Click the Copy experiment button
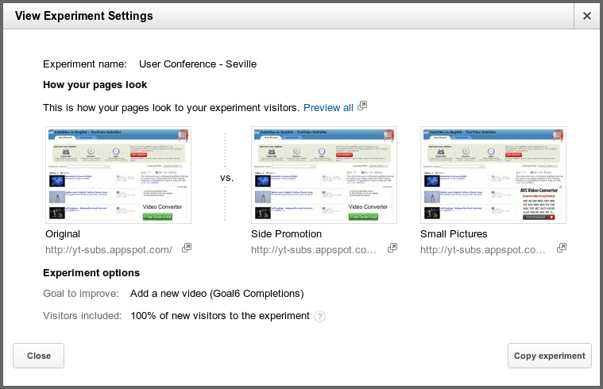Viewport: 603px width, 389px height. point(549,356)
